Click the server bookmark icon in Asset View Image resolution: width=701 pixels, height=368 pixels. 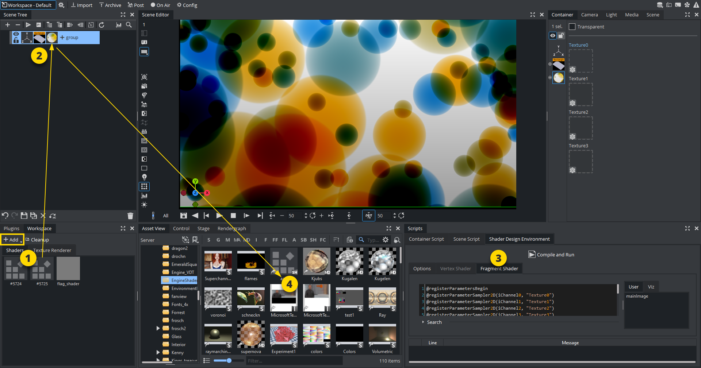pos(195,240)
